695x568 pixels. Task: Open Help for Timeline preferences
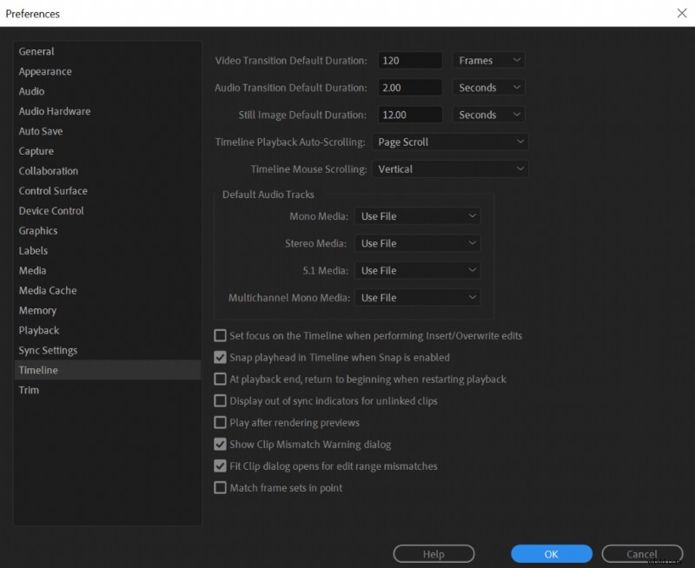pyautogui.click(x=434, y=553)
